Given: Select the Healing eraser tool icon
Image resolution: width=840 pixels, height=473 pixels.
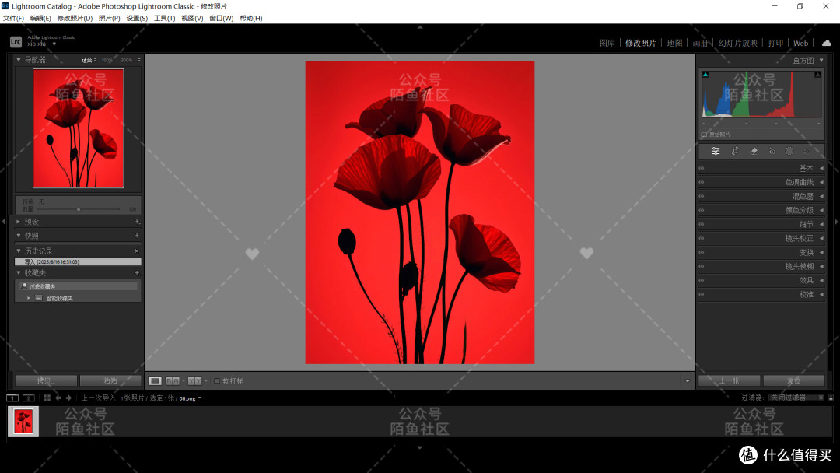Looking at the screenshot, I should click(754, 152).
